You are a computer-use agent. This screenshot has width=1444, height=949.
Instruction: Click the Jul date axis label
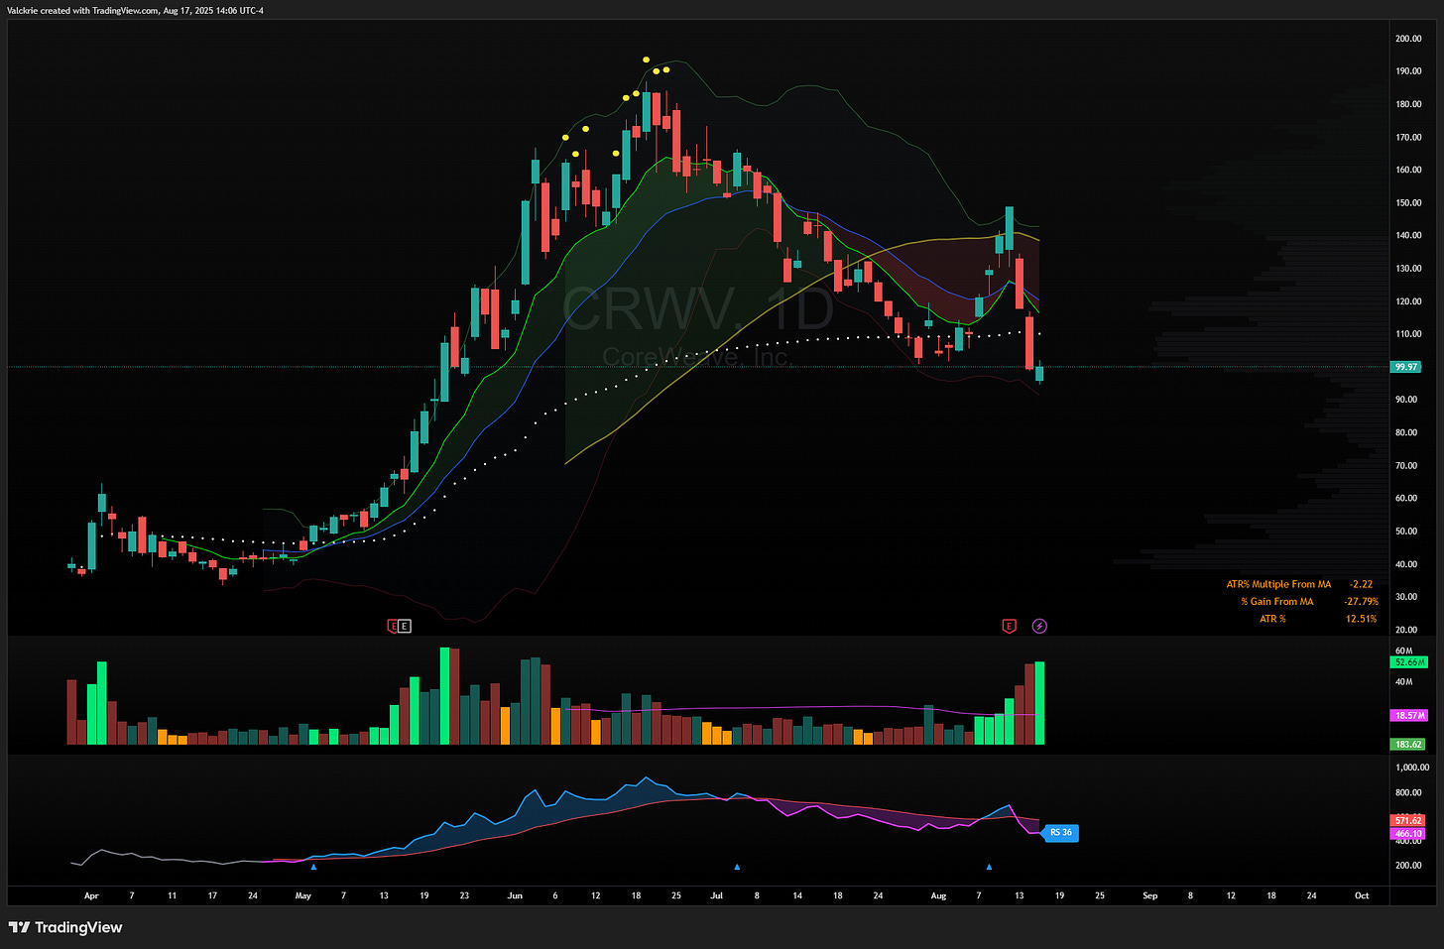(x=716, y=895)
